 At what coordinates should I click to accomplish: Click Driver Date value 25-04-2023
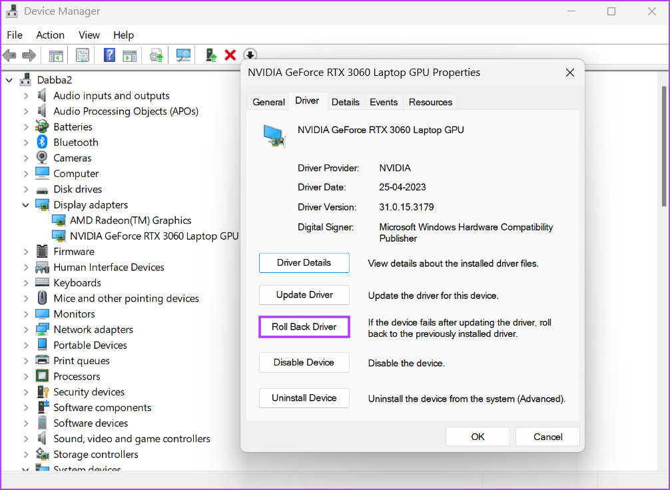pos(402,187)
